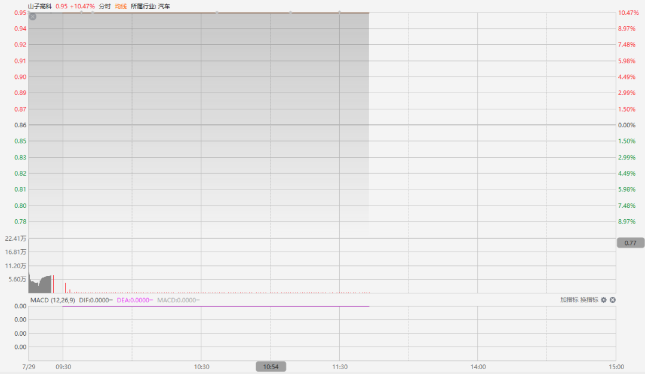
Task: Select the 分时 intraday tab
Action: (105, 6)
